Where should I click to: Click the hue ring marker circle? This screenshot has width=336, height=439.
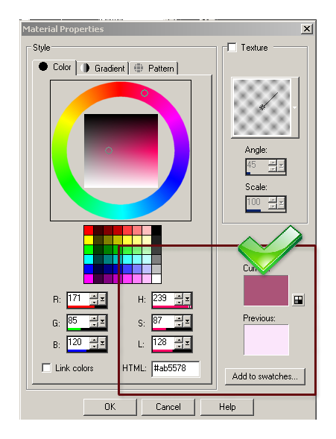145,93
